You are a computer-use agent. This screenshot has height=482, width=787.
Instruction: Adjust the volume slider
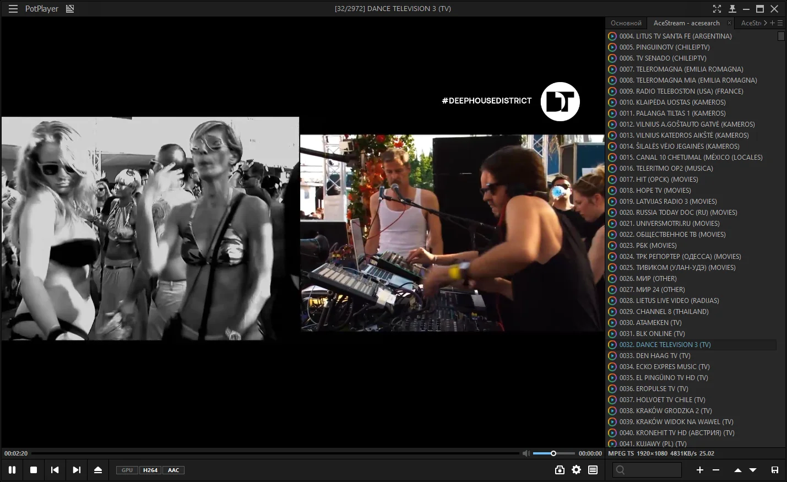tap(553, 453)
